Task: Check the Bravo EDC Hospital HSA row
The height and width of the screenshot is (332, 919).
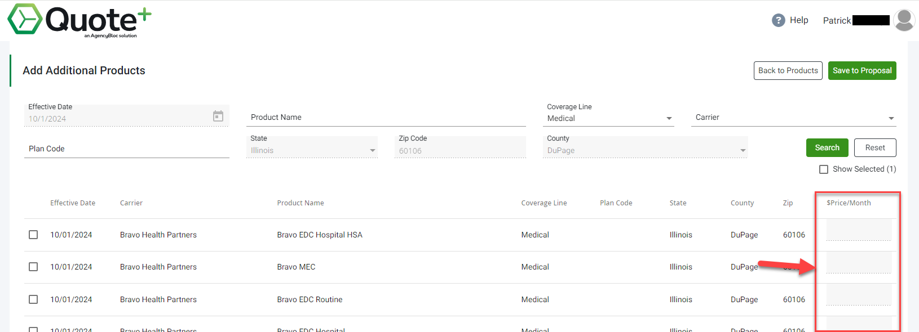Action: (x=33, y=235)
